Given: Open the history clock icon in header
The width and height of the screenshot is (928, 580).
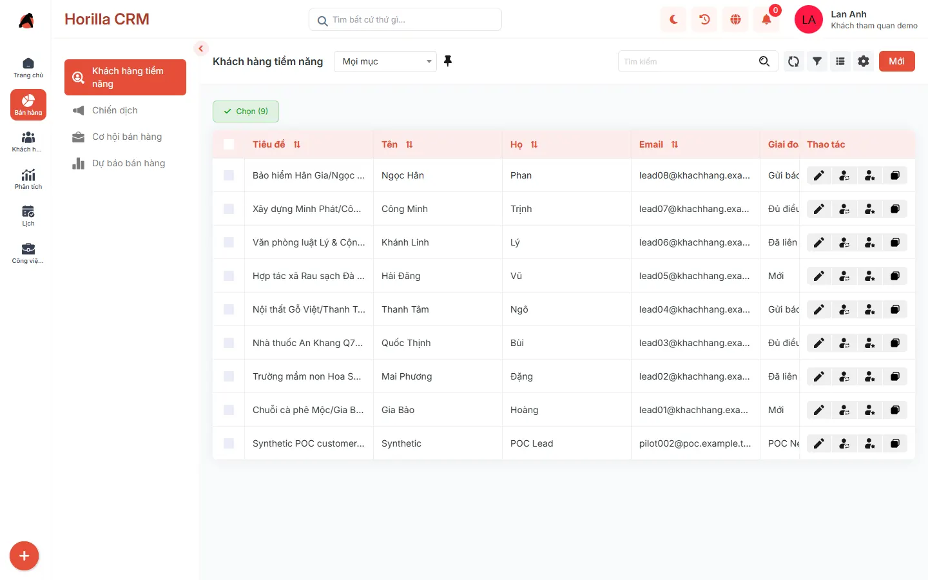Looking at the screenshot, I should pos(704,19).
